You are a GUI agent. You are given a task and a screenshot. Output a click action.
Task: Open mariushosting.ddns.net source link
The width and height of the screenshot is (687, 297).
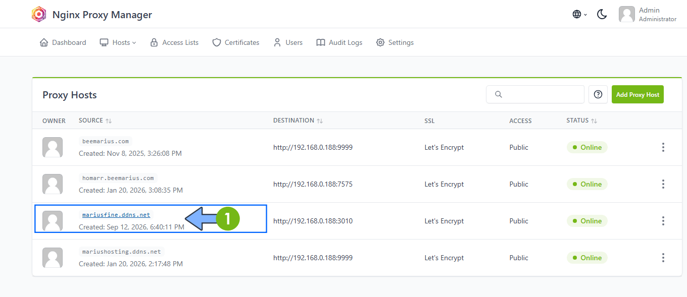tap(122, 252)
